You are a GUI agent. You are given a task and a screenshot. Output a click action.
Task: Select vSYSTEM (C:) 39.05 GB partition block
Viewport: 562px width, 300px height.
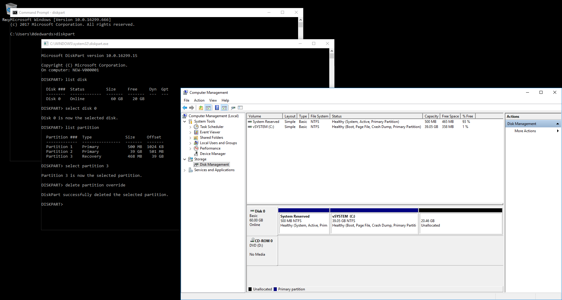[x=374, y=221]
